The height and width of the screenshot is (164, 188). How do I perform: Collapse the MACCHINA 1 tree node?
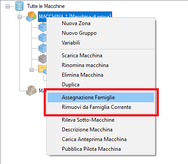19,17
